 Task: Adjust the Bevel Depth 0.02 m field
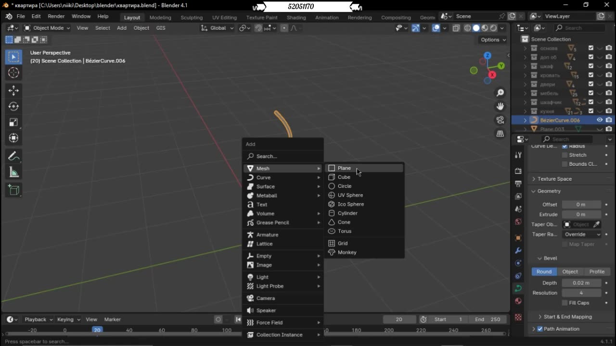(x=581, y=283)
